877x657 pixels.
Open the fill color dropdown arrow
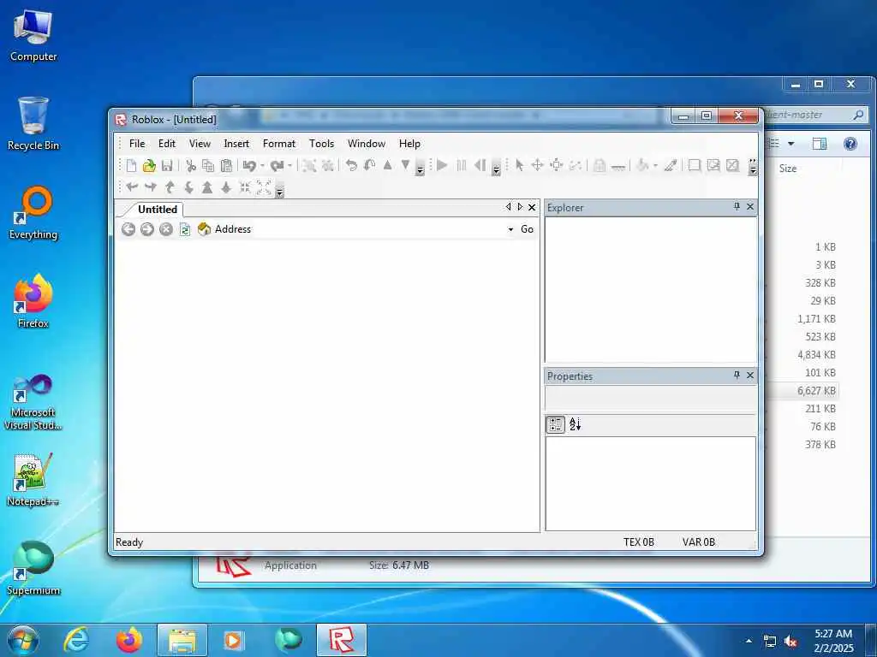pos(655,165)
